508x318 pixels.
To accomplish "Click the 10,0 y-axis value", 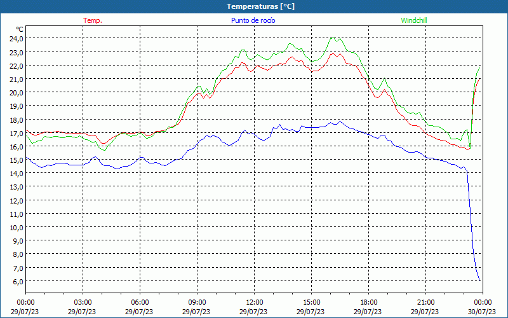I will pos(17,228).
